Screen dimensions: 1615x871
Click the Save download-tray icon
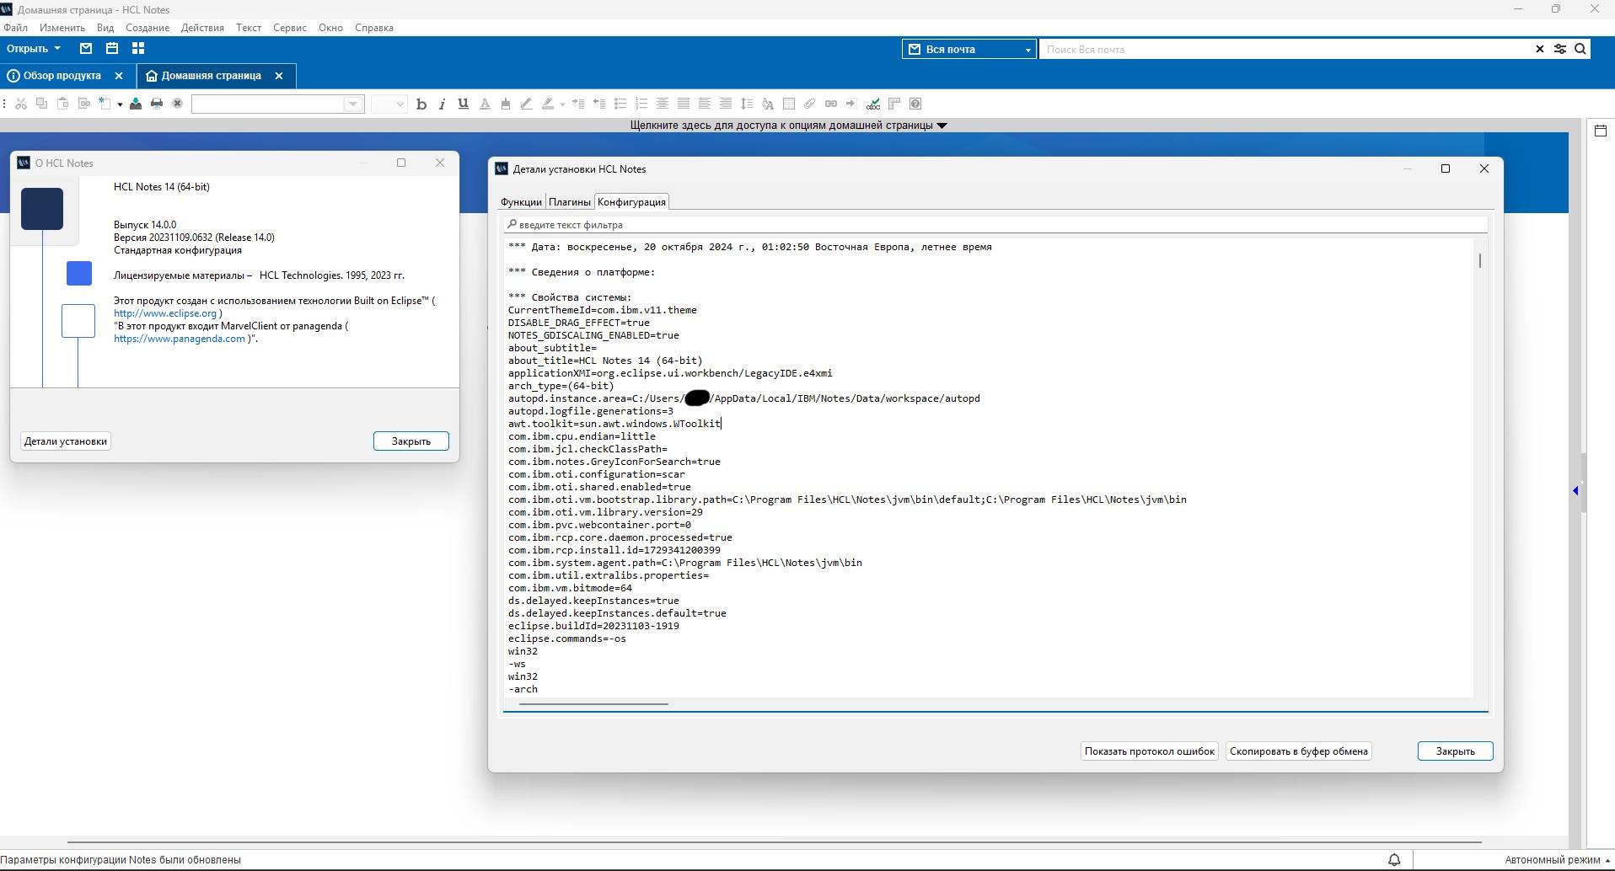tap(135, 104)
